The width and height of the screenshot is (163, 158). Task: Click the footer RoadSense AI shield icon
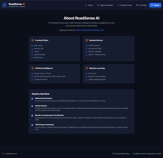pyautogui.click(x=3, y=154)
